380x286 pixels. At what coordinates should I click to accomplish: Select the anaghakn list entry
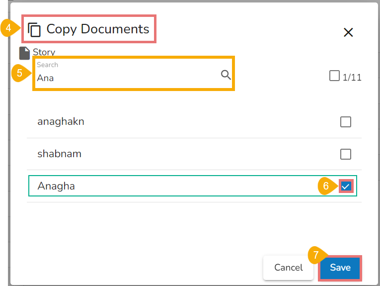pos(61,121)
